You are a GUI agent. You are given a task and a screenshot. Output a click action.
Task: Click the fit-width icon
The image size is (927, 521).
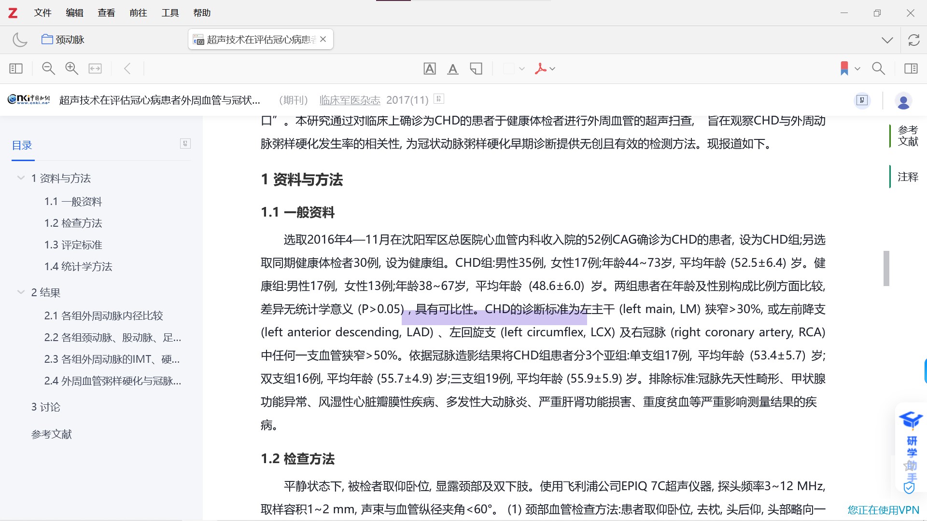coord(95,69)
